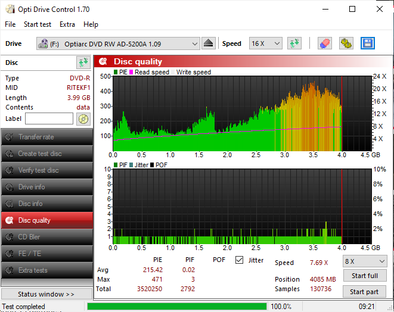
Task: Click the Read speed magenta legend swatch
Action: pos(131,72)
